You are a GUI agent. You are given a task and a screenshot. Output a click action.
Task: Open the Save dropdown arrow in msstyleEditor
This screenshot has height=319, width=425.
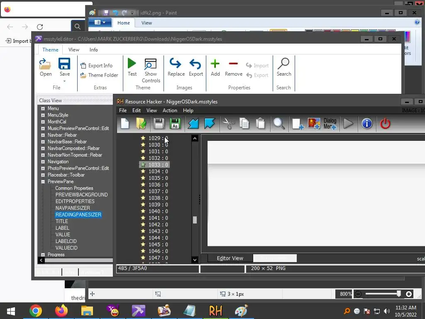tap(64, 81)
